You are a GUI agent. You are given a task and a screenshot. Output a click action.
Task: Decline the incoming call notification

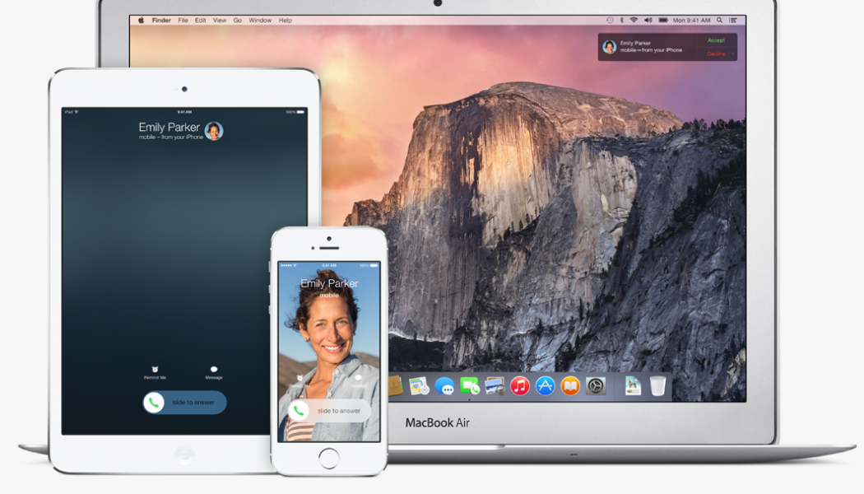[714, 54]
